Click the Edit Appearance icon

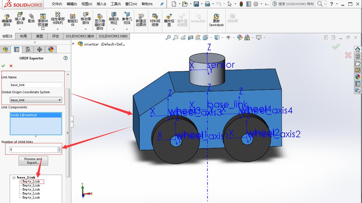pos(240,37)
